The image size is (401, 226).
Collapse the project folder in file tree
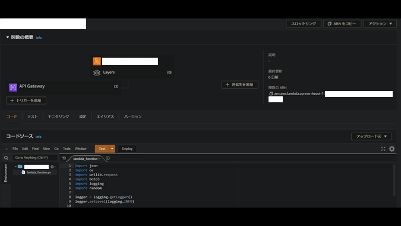16,167
